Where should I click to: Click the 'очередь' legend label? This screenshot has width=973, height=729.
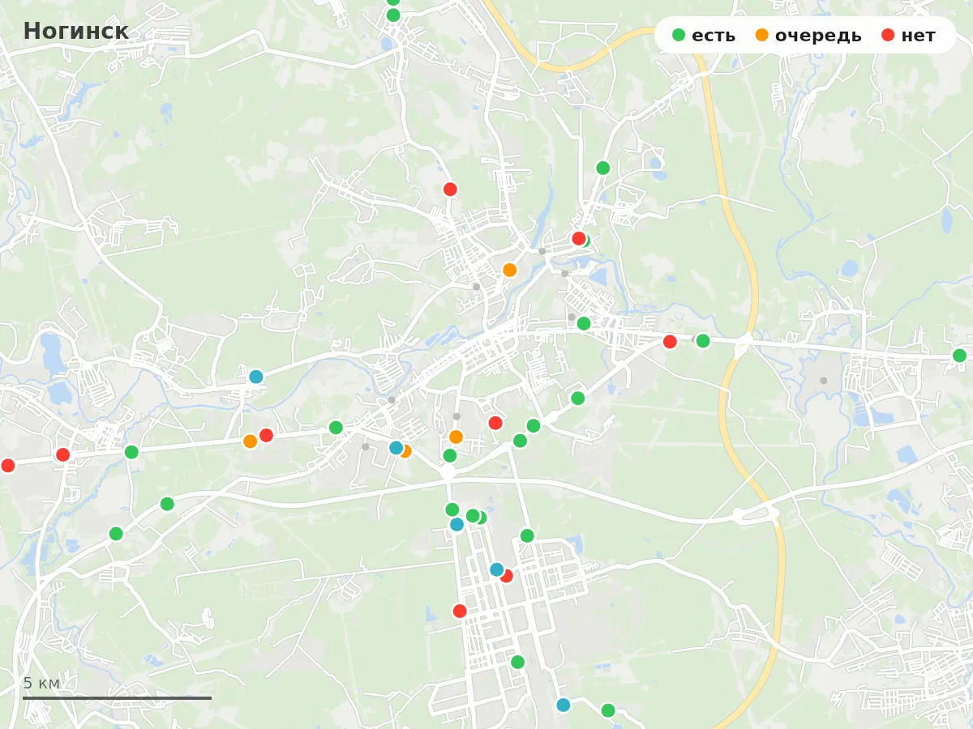click(x=818, y=36)
